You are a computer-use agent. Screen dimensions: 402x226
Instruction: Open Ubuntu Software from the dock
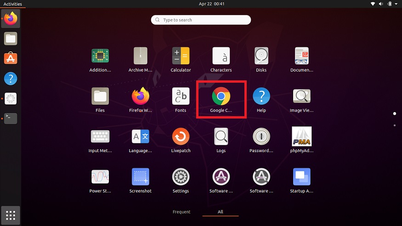pos(11,58)
